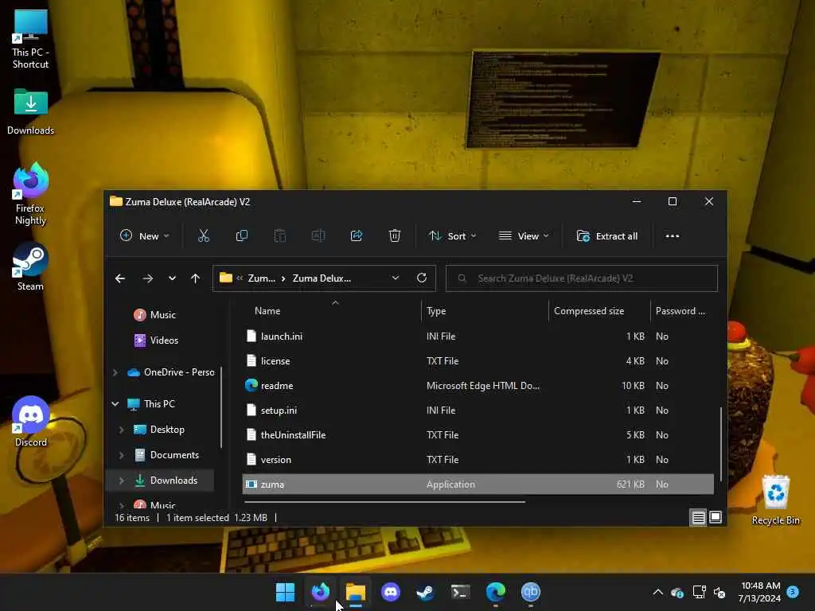The image size is (815, 611).
Task: Click the Delete trash icon
Action: pyautogui.click(x=395, y=235)
